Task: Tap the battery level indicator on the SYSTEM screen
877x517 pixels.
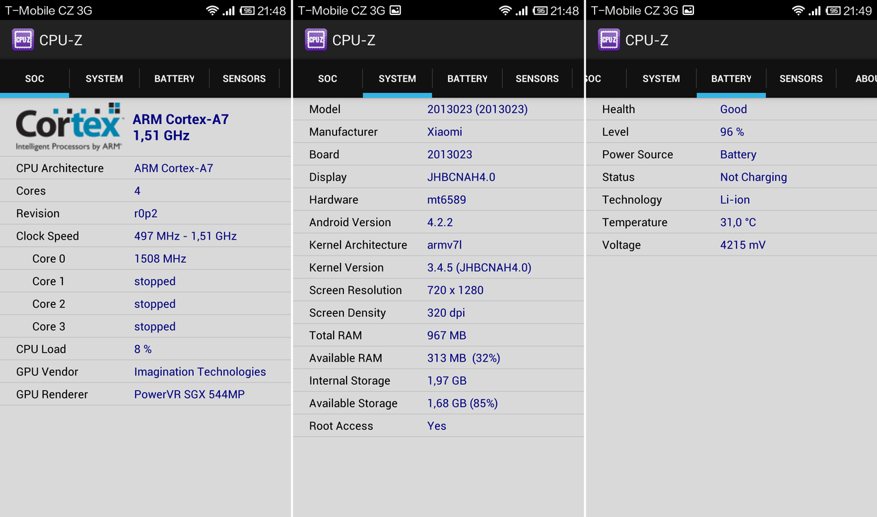Action: (541, 10)
